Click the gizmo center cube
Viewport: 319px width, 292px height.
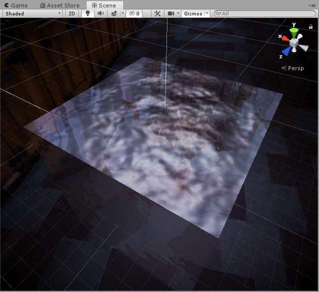click(294, 43)
